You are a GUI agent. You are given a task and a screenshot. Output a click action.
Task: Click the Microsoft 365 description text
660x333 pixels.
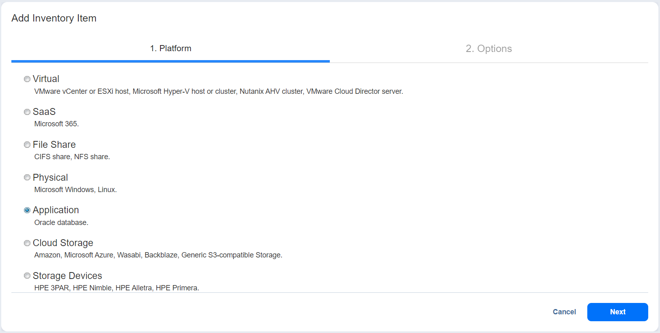pyautogui.click(x=56, y=124)
